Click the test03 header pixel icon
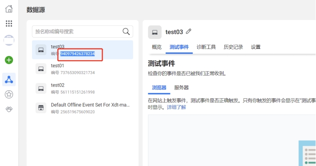316x166 pixels. [x=155, y=32]
